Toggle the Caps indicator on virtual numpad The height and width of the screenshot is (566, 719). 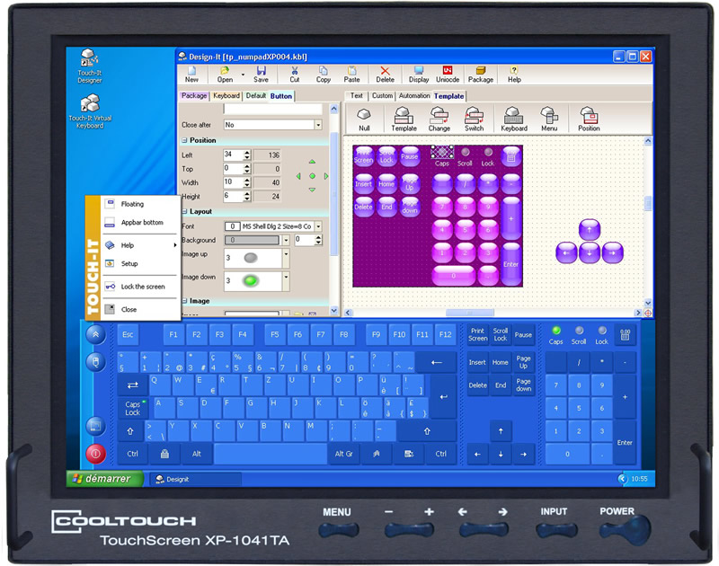pos(555,335)
